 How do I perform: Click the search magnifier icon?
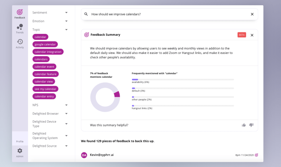86,14
